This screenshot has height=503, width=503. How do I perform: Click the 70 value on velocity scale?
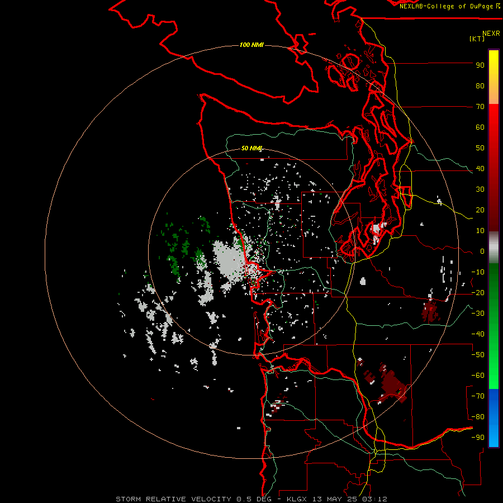point(480,107)
